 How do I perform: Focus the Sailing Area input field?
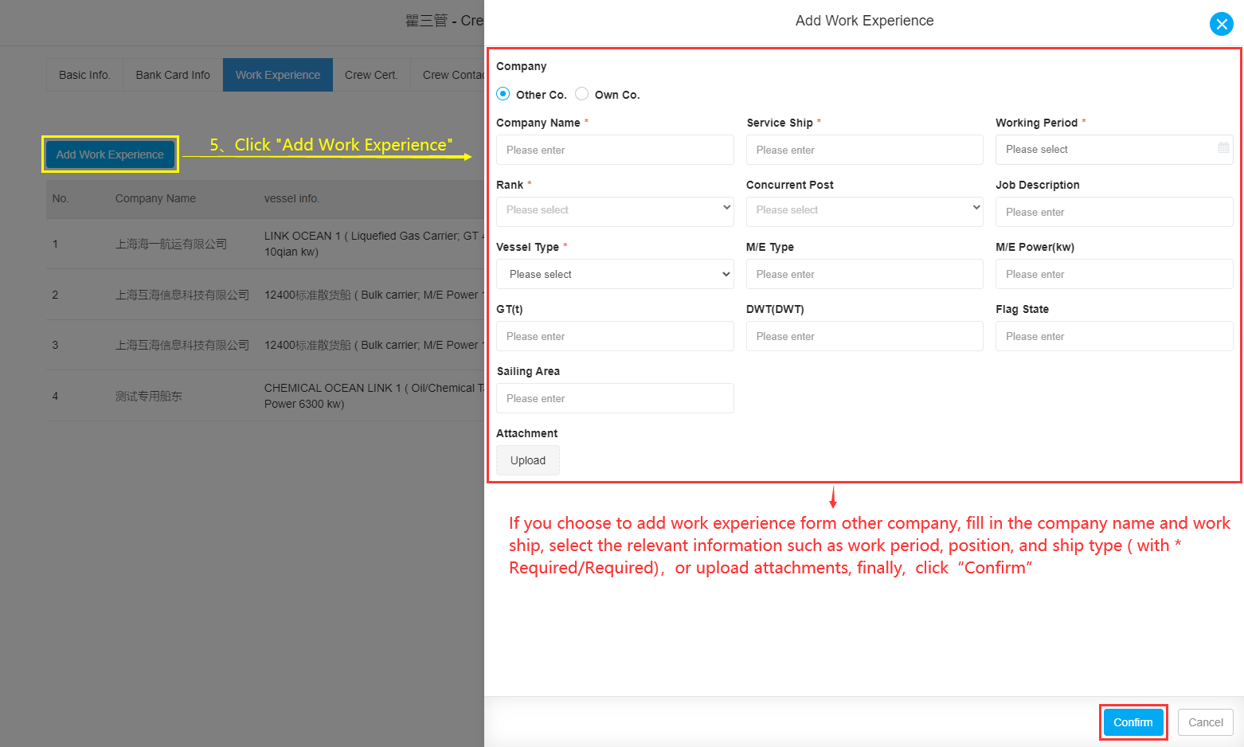(x=615, y=398)
